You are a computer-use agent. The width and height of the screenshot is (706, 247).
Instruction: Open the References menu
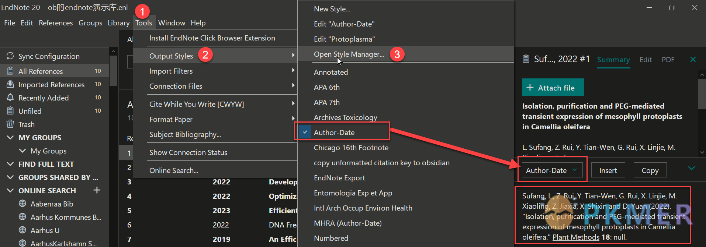(x=56, y=23)
